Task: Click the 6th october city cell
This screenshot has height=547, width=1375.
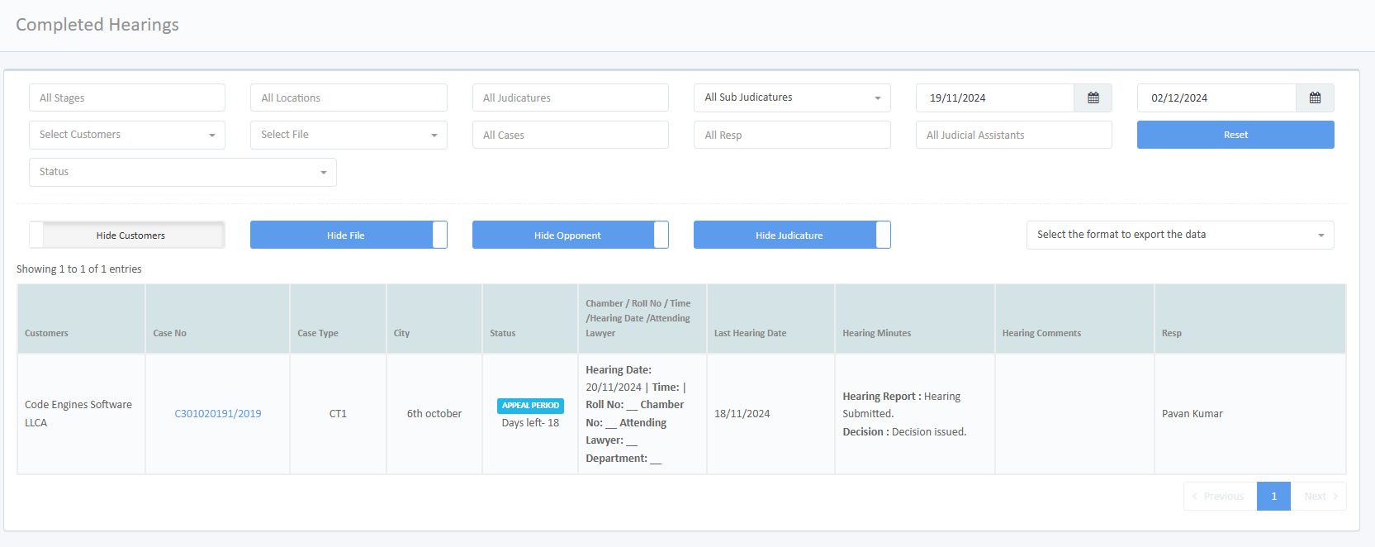Action: [x=434, y=414]
